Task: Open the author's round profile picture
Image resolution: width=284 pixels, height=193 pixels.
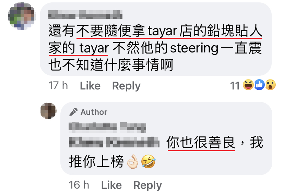Action: tap(48, 111)
